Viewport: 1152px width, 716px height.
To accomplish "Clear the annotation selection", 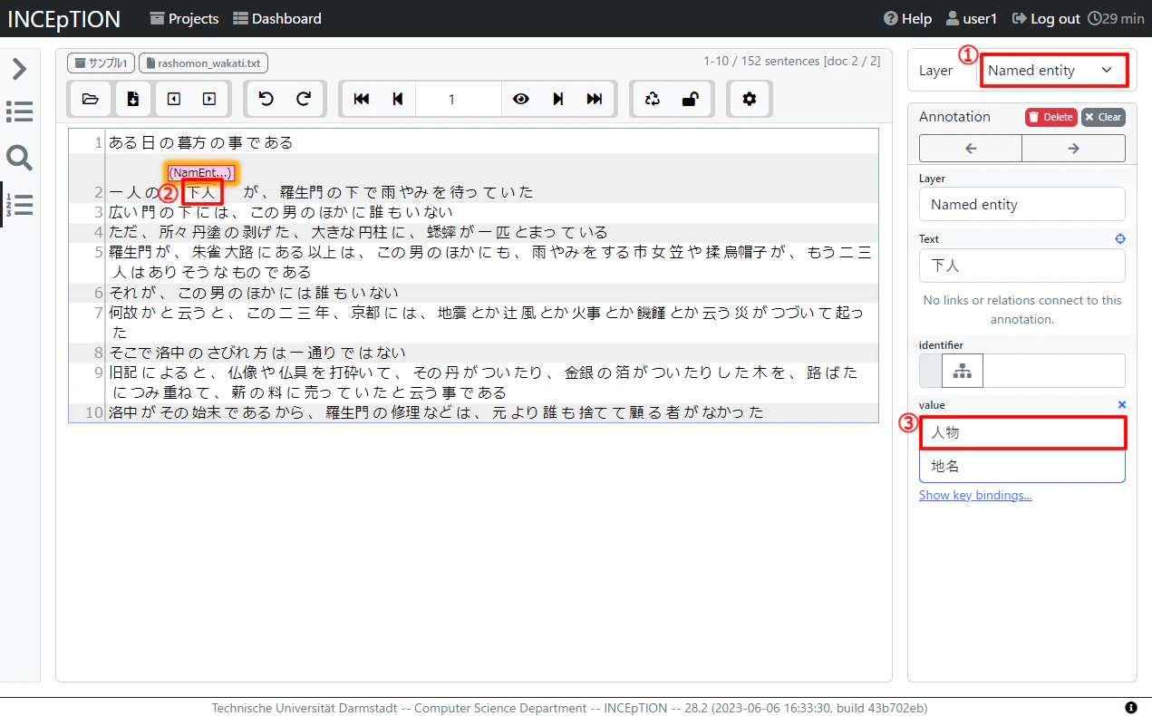I will click(x=1103, y=117).
